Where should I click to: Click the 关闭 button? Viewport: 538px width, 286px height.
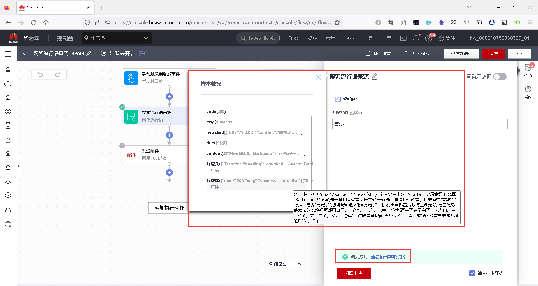[520, 54]
